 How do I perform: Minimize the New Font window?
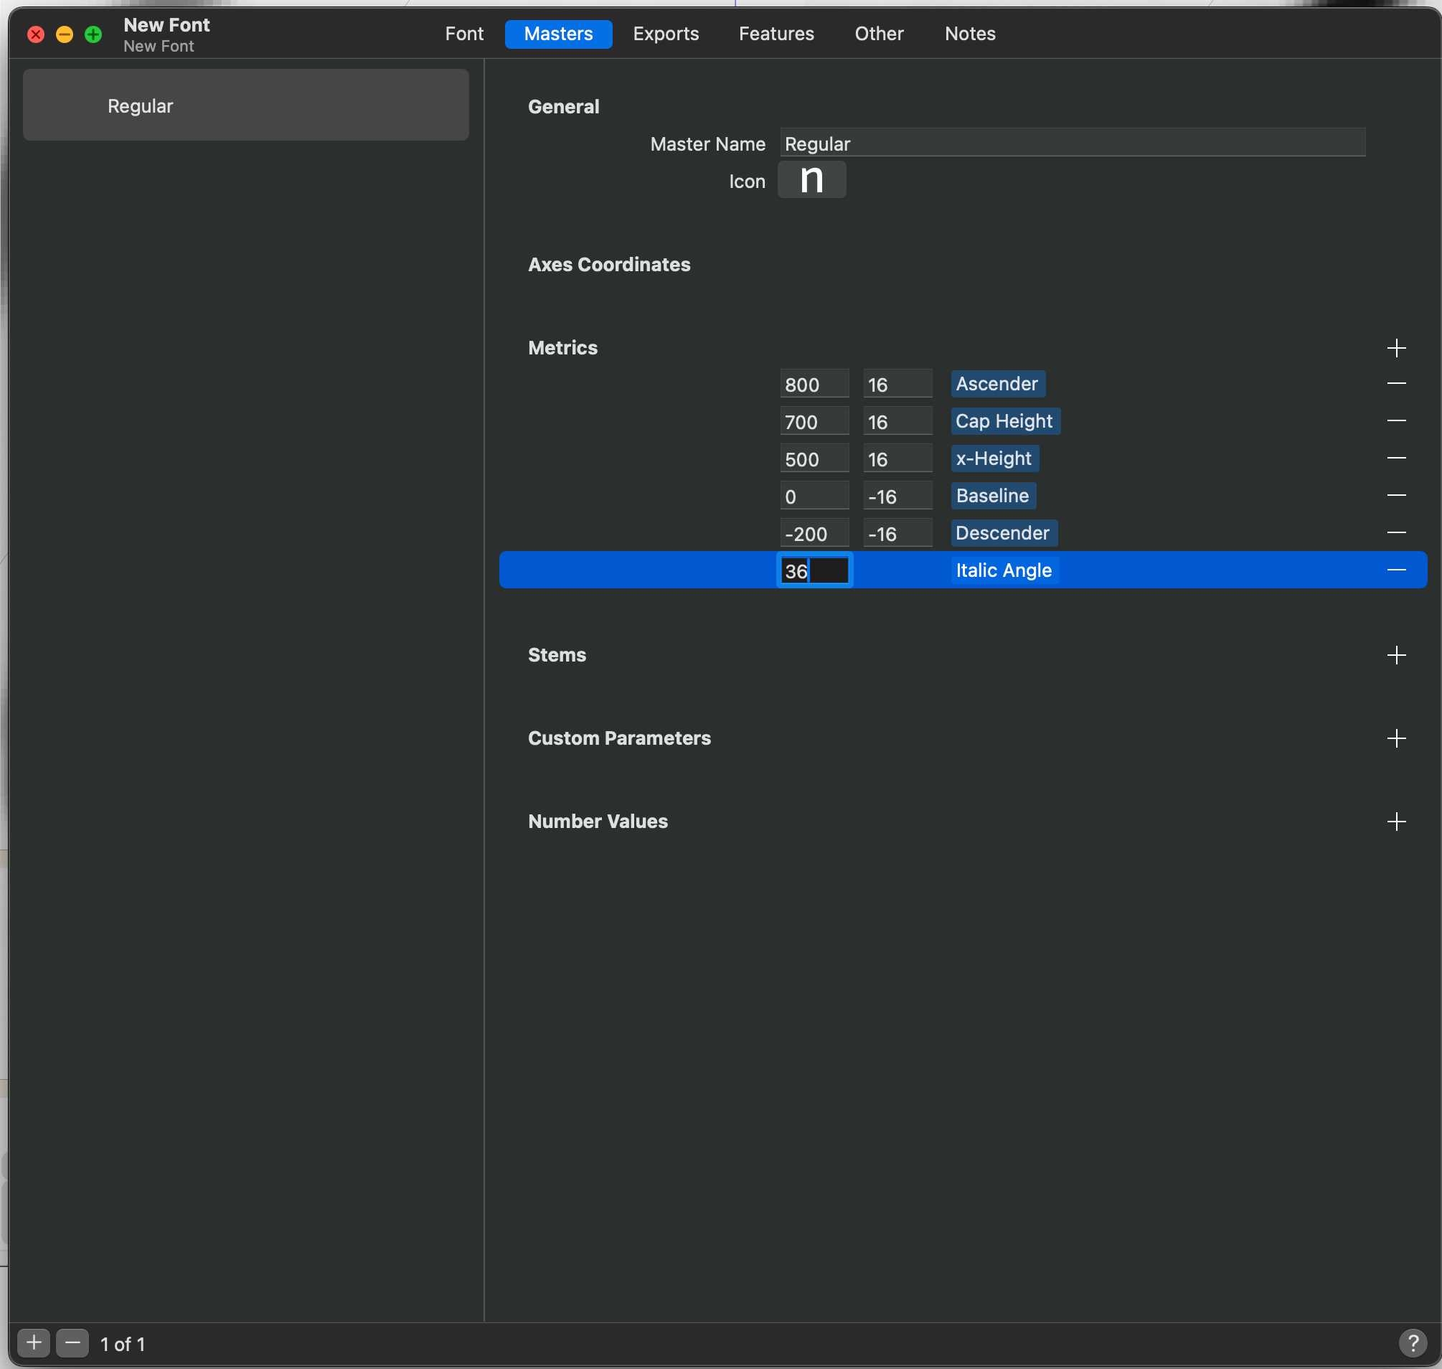point(65,34)
